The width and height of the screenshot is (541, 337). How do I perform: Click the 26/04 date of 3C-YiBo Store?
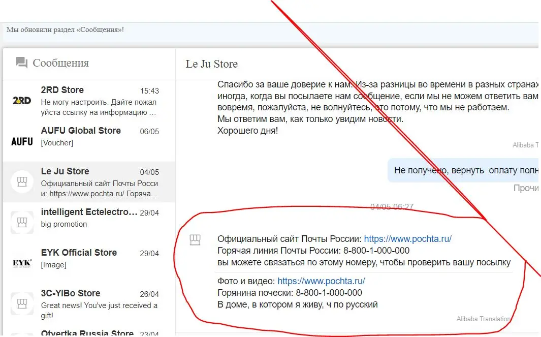(149, 294)
